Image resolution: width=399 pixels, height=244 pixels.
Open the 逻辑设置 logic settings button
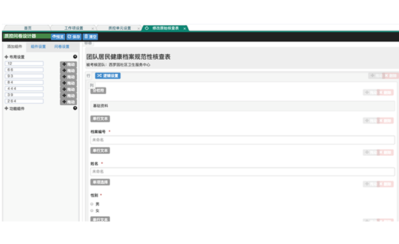[108, 76]
